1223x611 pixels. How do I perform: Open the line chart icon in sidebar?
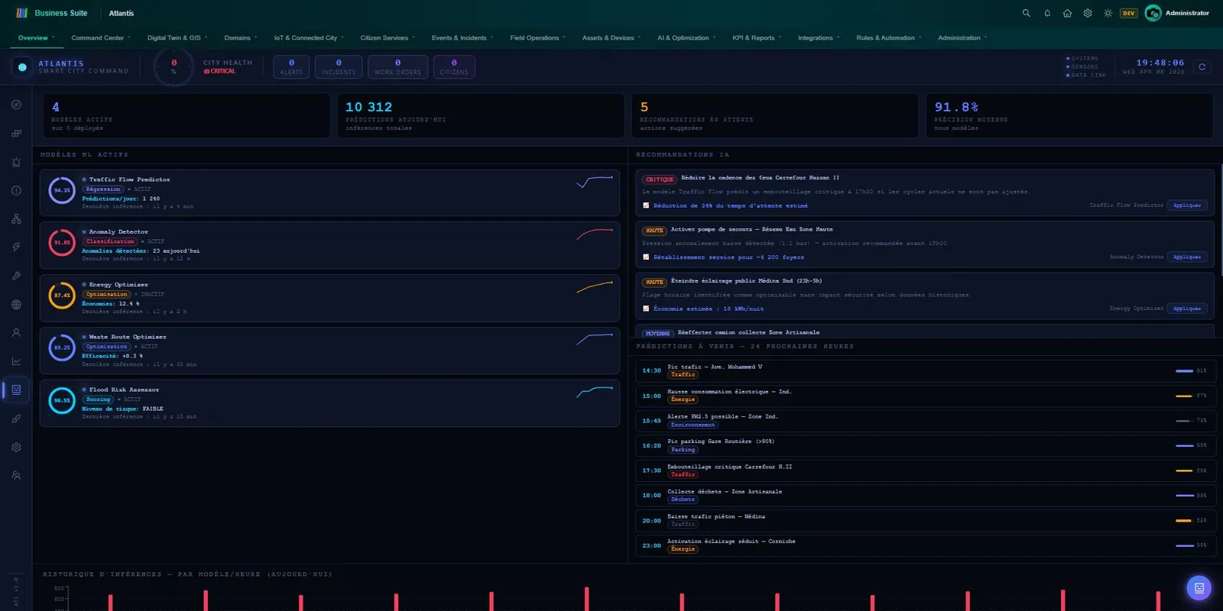(16, 361)
